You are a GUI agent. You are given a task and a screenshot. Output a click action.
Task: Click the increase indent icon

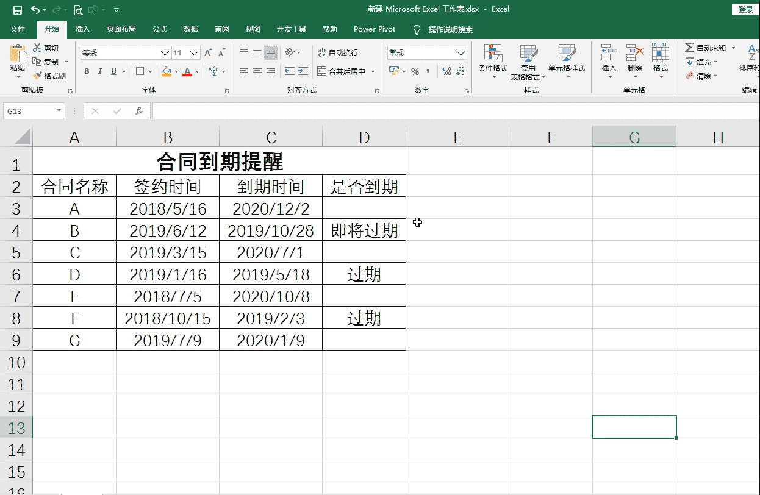(x=303, y=71)
